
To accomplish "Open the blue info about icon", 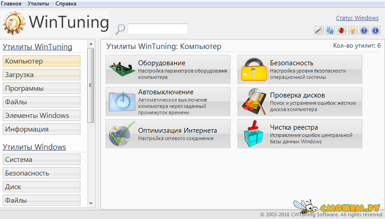I will pyautogui.click(x=375, y=30).
